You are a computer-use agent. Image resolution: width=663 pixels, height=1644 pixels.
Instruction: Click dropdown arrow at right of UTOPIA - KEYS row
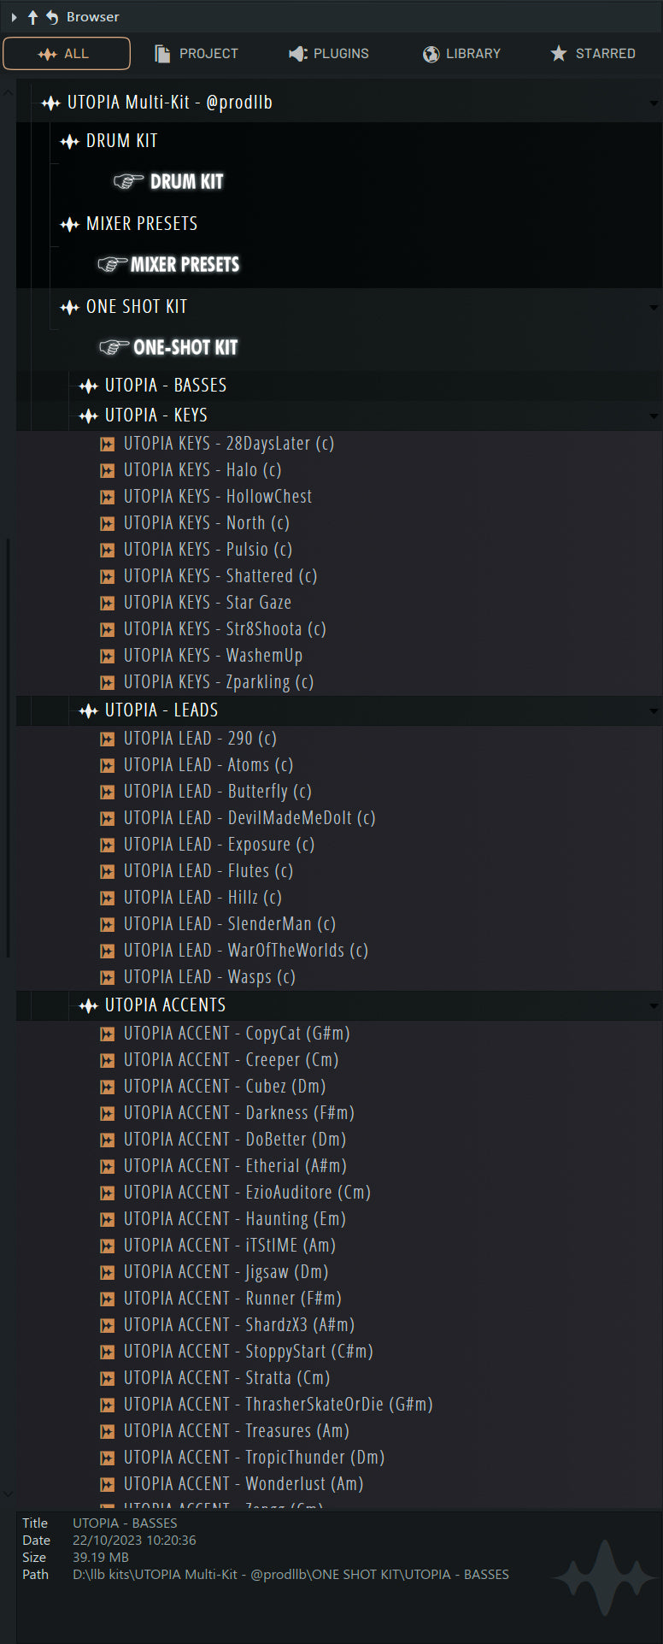coord(654,416)
